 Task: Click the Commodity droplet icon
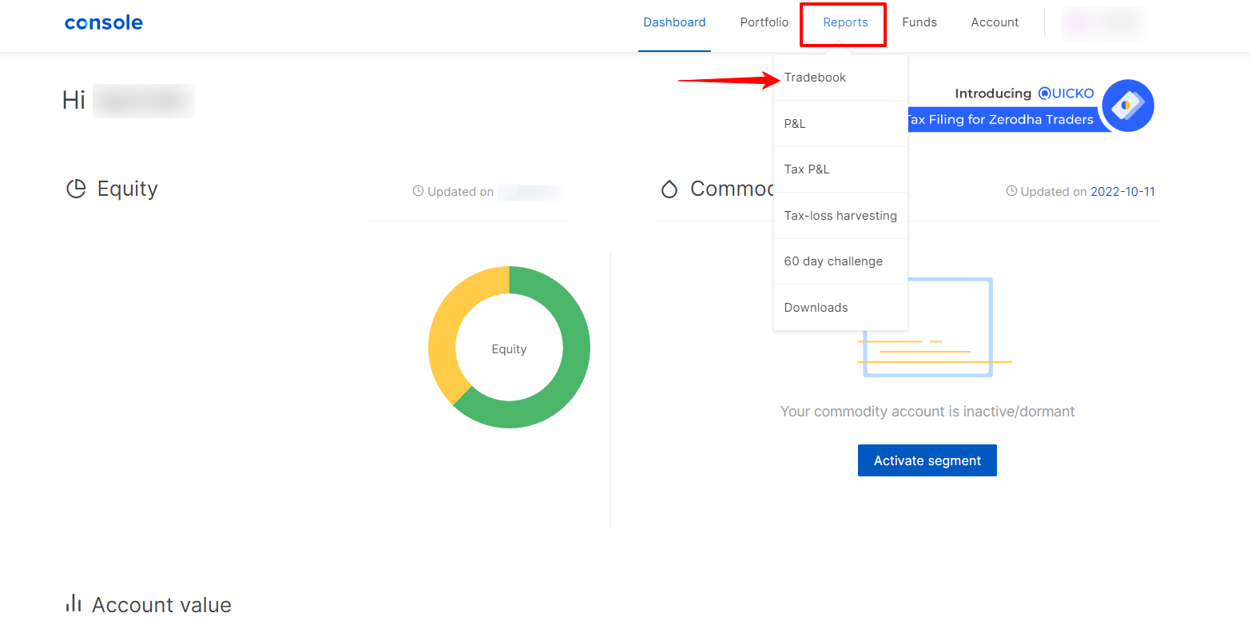[669, 189]
